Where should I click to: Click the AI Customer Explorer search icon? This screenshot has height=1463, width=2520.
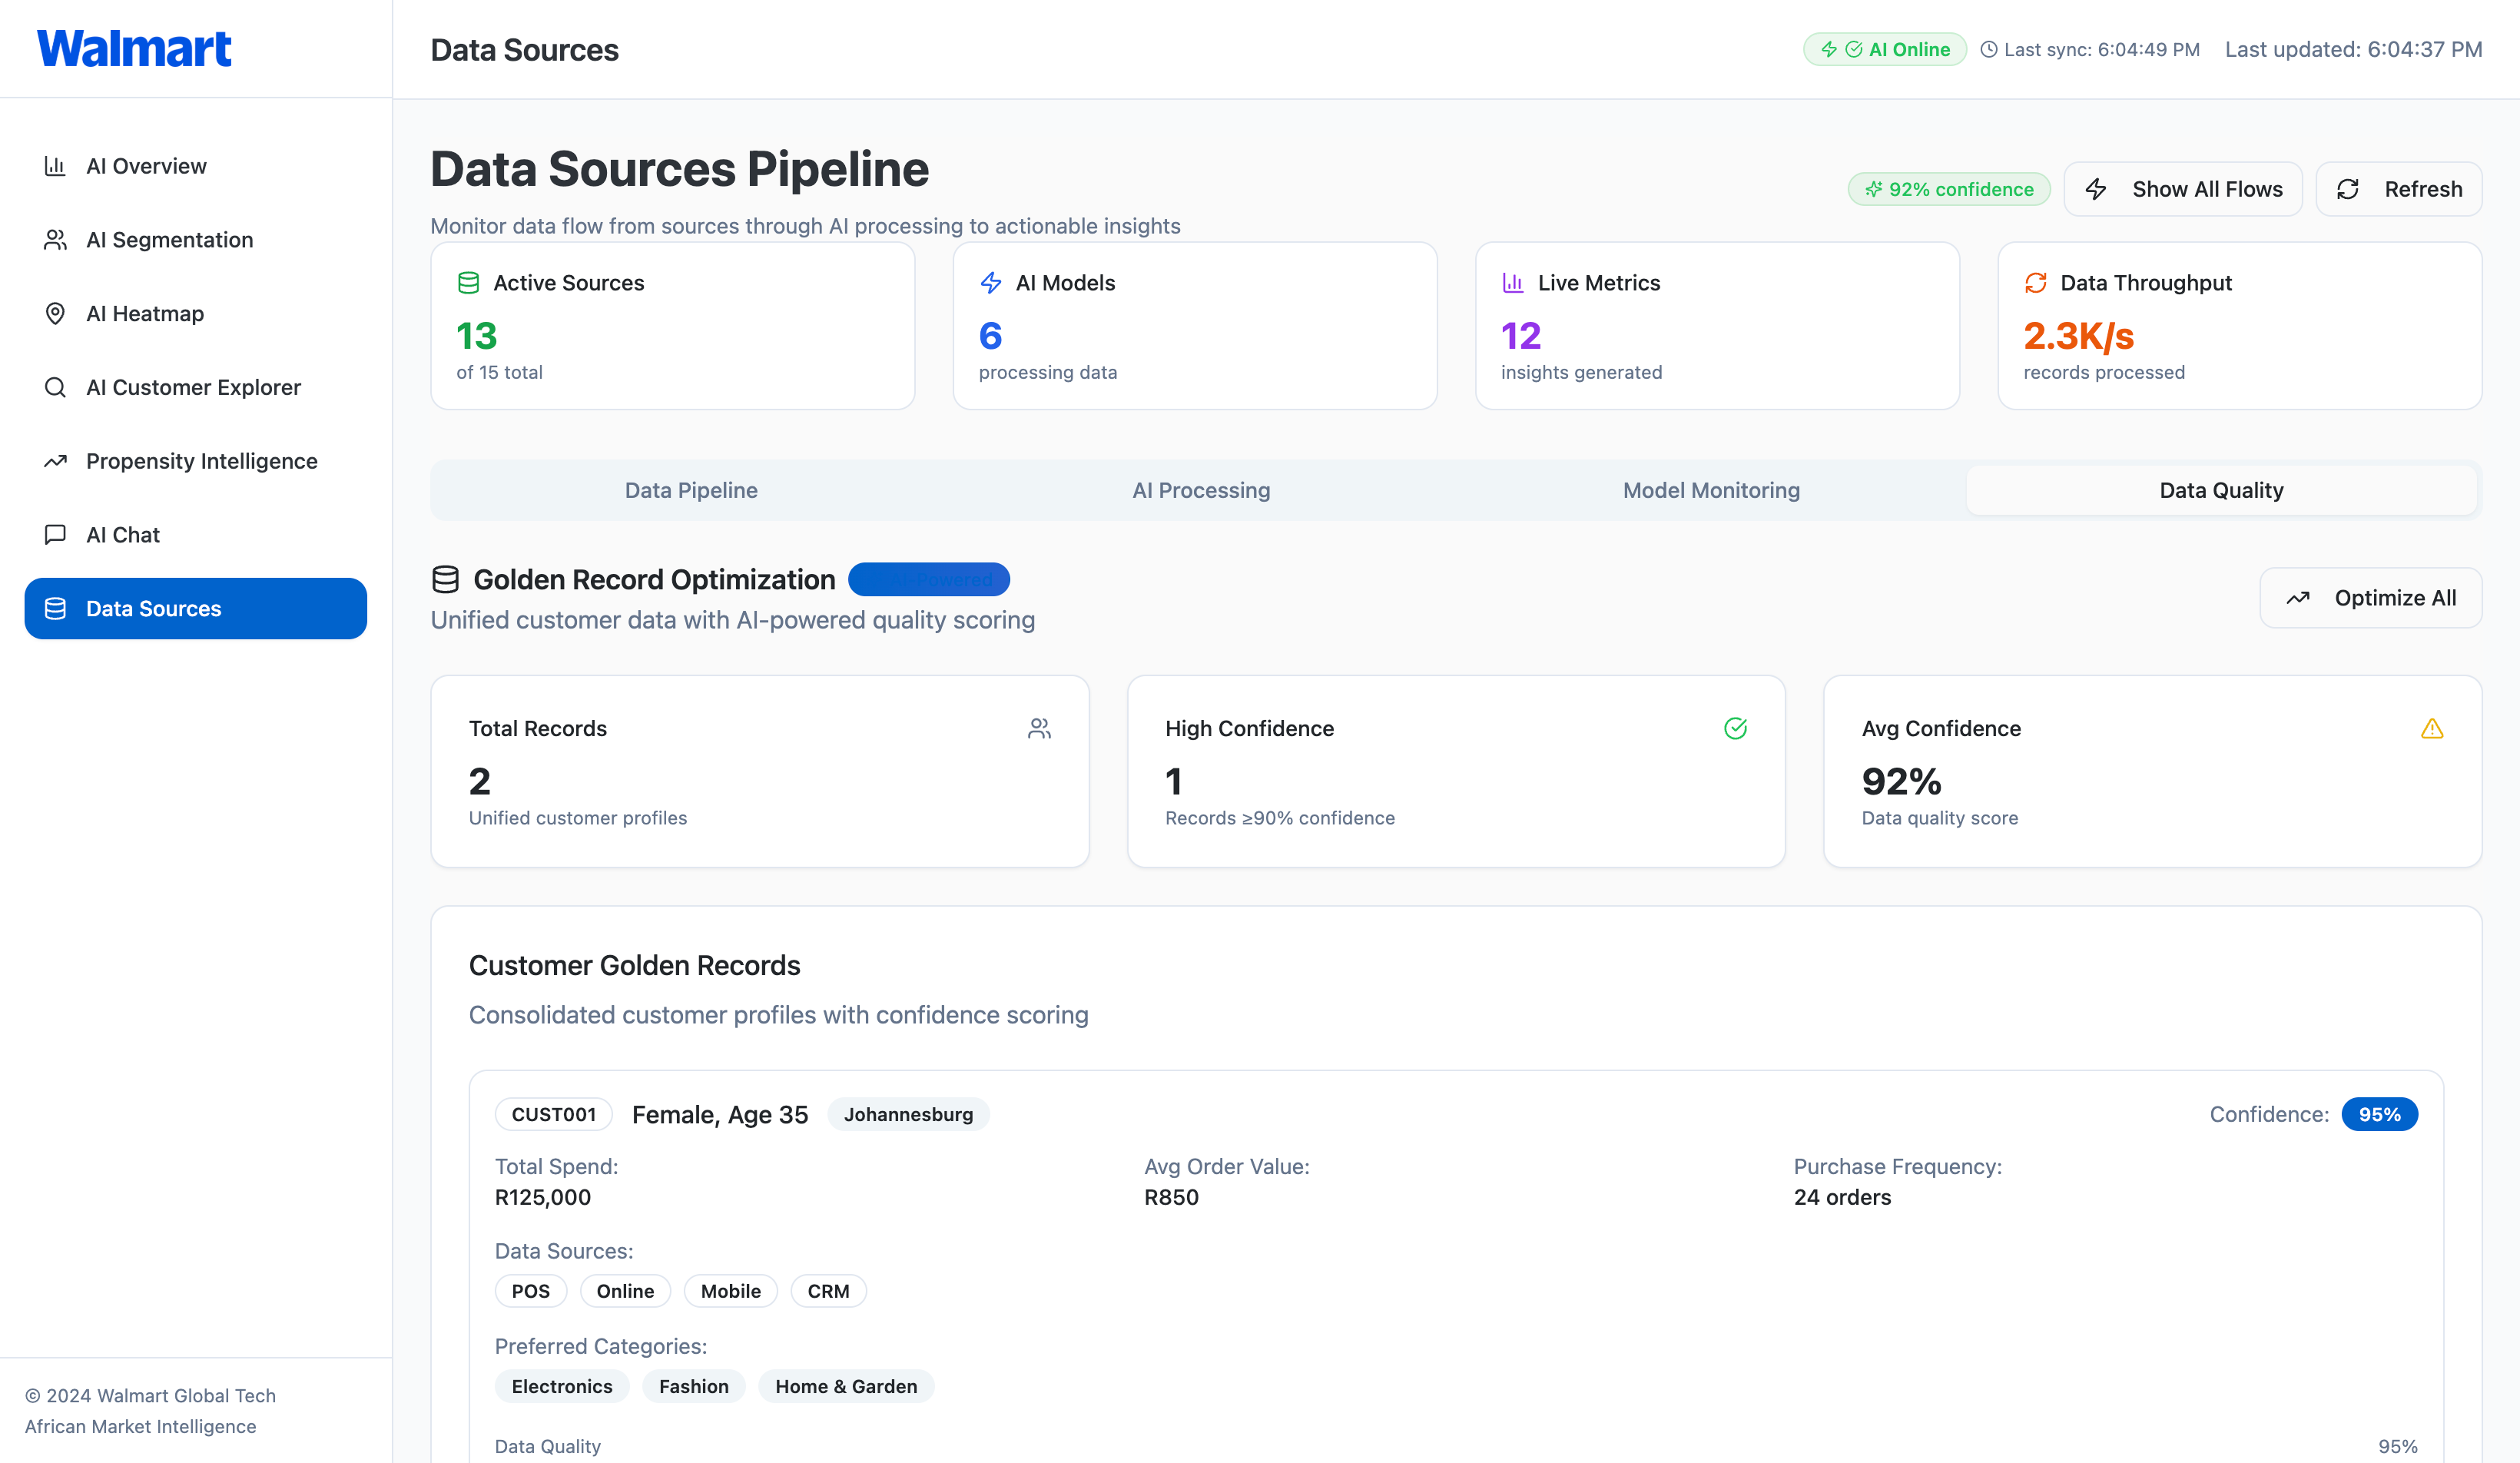click(x=55, y=387)
